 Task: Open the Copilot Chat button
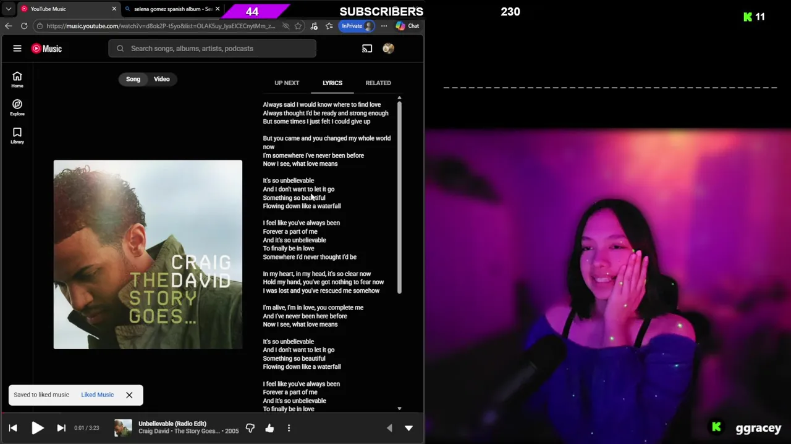click(x=408, y=26)
